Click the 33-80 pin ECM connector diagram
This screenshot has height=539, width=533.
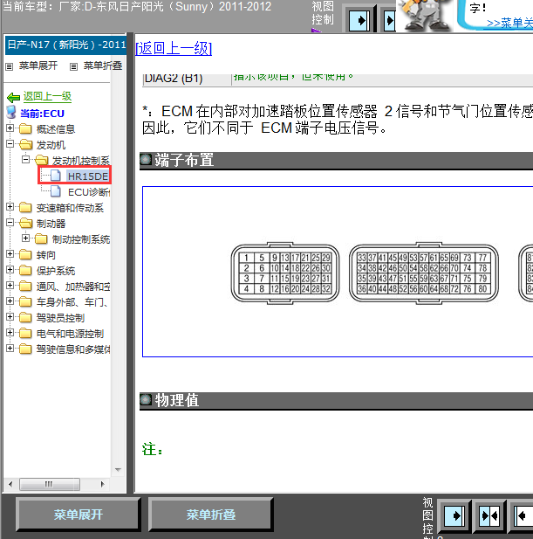(424, 273)
